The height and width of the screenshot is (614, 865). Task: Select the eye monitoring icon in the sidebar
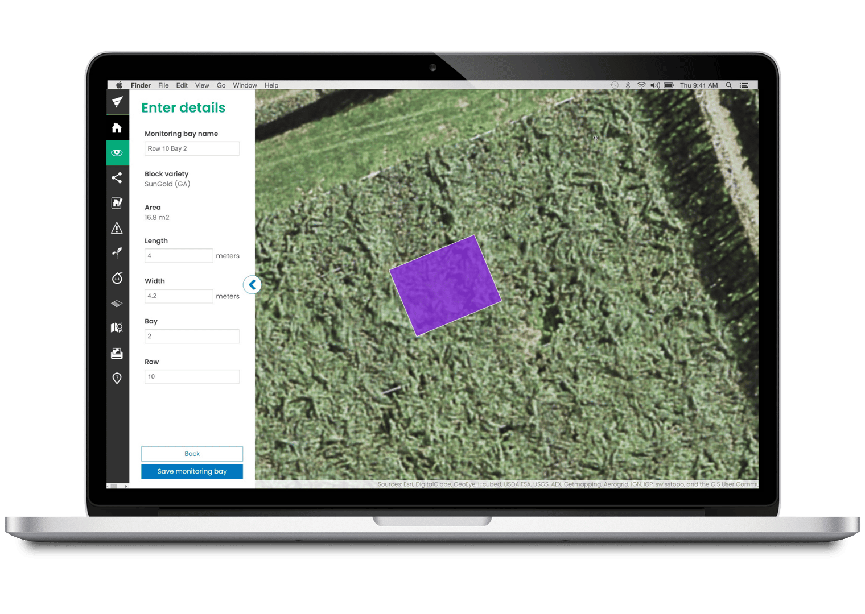(117, 152)
